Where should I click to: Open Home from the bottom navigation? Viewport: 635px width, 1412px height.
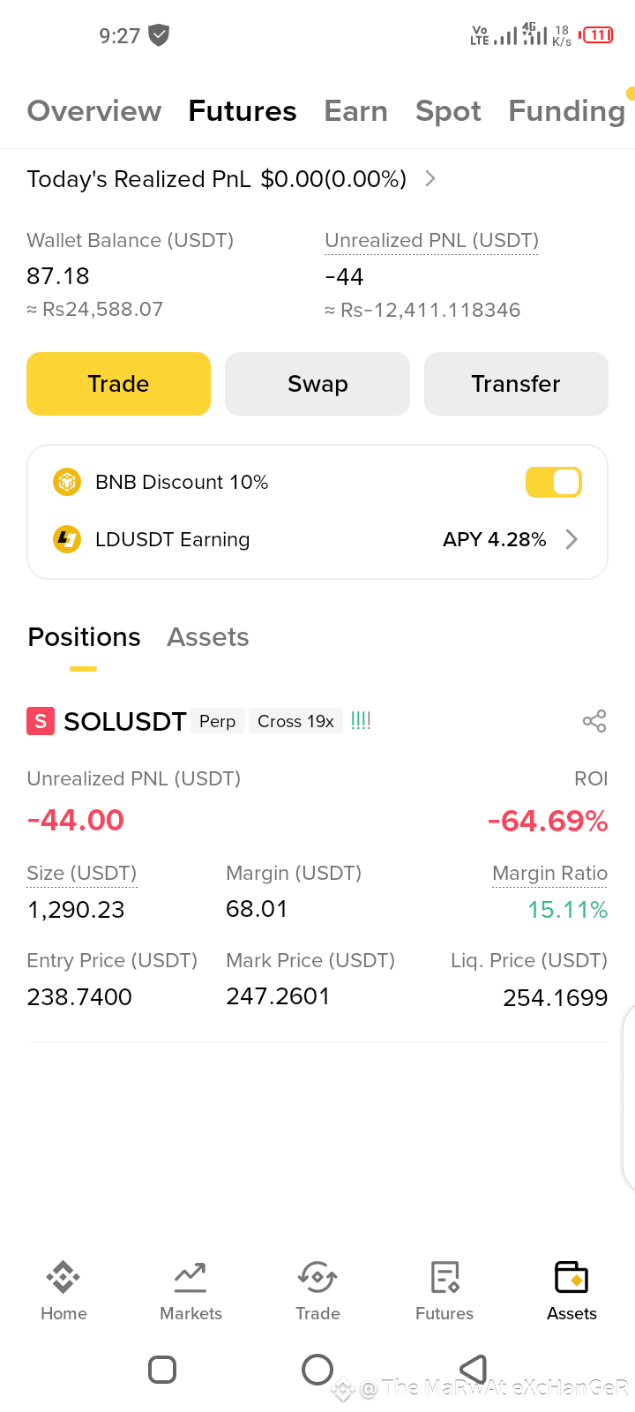coord(63,1290)
